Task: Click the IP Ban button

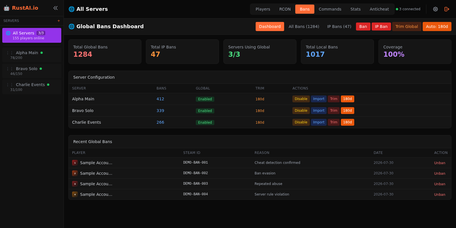Action: pos(381,27)
